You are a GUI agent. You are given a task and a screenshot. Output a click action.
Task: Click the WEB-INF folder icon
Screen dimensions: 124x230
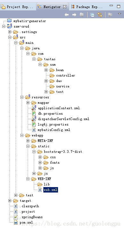coord(34,179)
